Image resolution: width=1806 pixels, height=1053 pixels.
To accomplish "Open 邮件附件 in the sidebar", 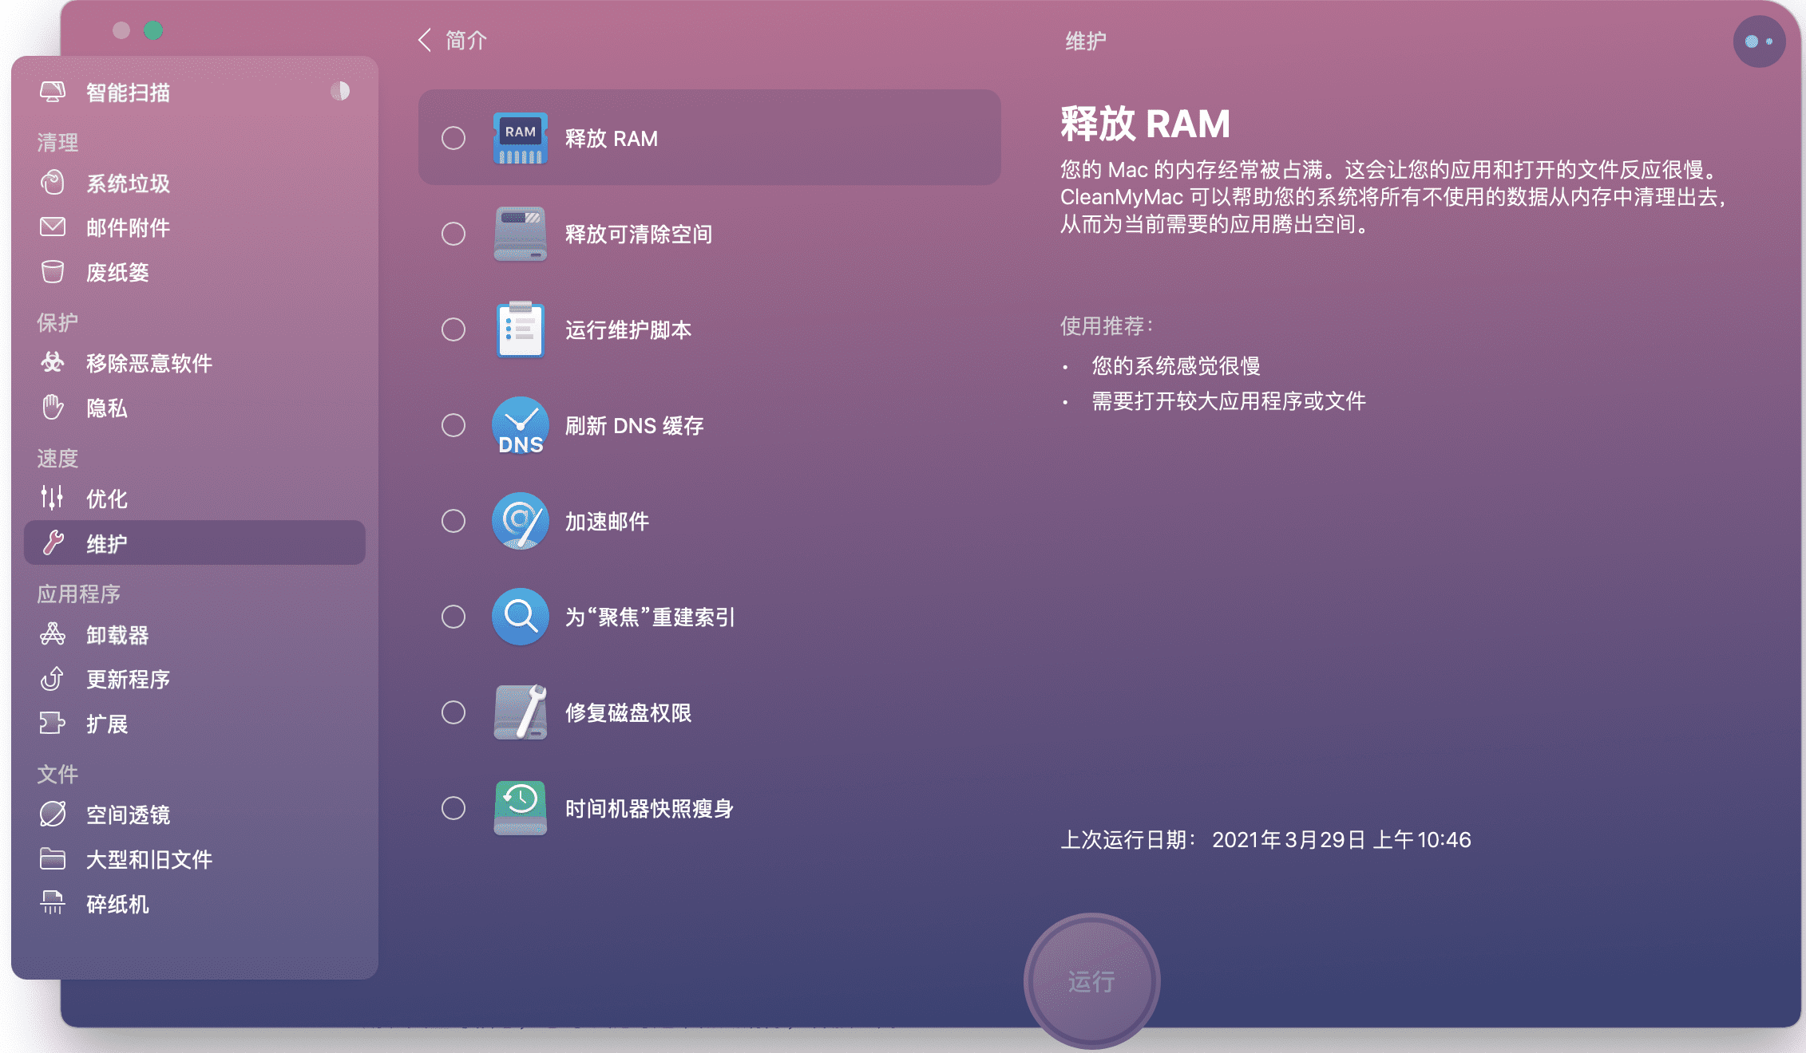I will [x=195, y=227].
